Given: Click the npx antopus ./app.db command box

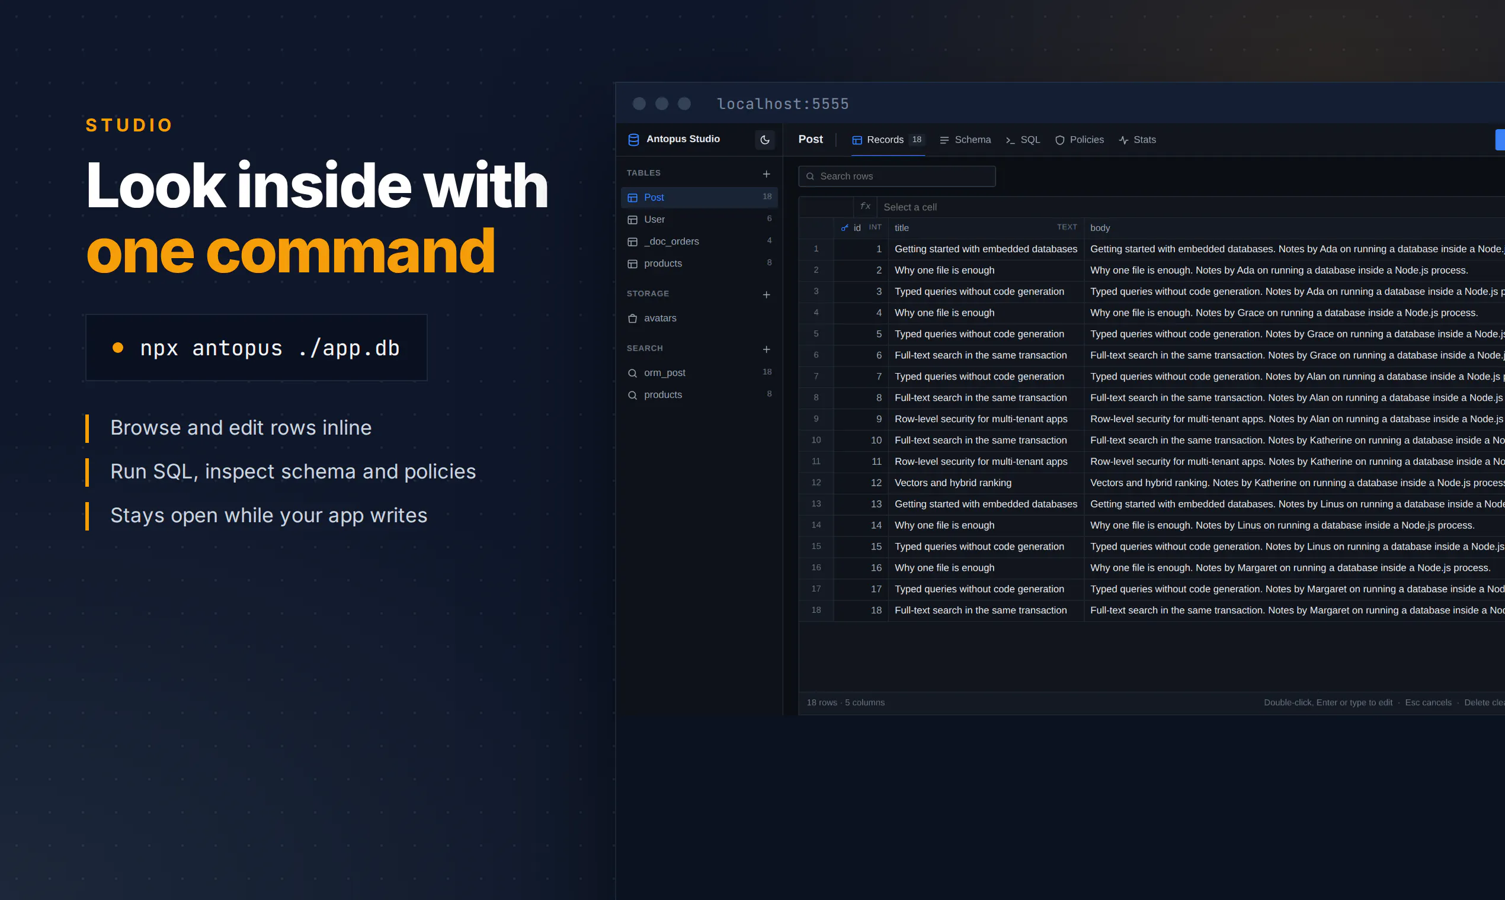Looking at the screenshot, I should point(256,348).
